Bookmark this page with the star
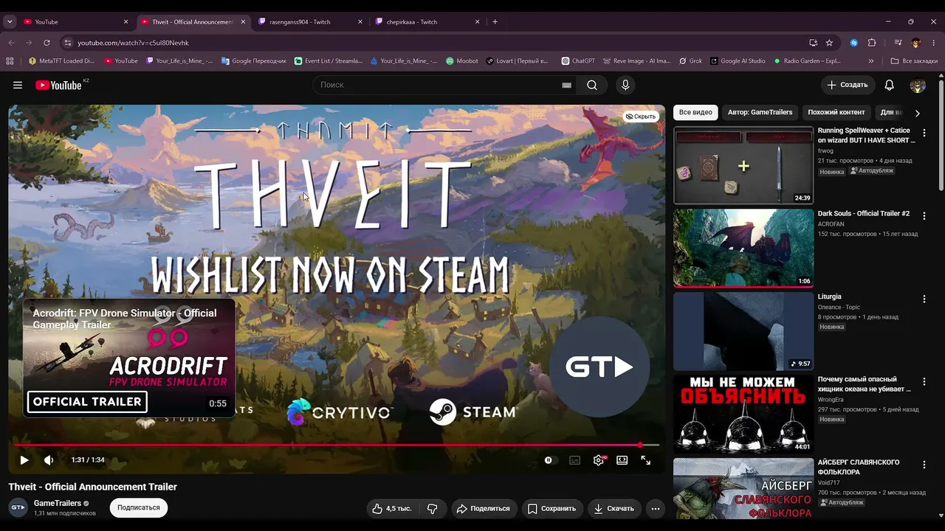This screenshot has height=531, width=945. [x=829, y=43]
